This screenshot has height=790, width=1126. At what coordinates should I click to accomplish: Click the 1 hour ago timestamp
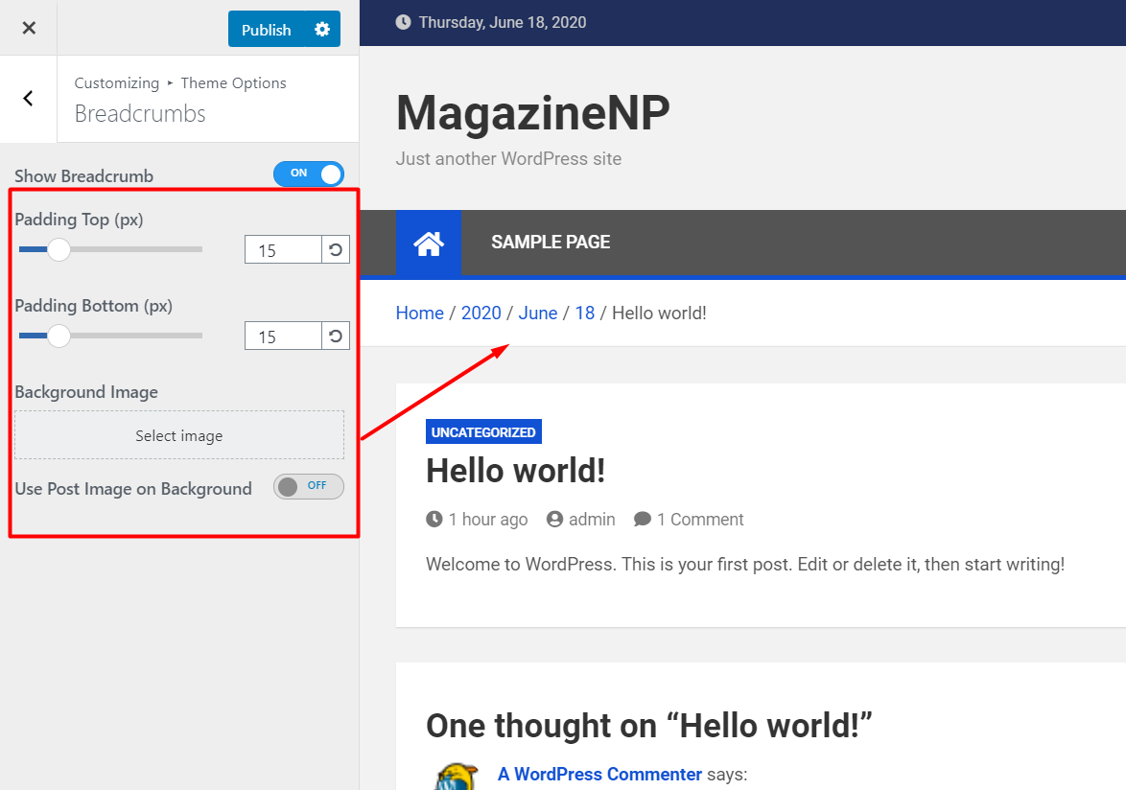488,520
